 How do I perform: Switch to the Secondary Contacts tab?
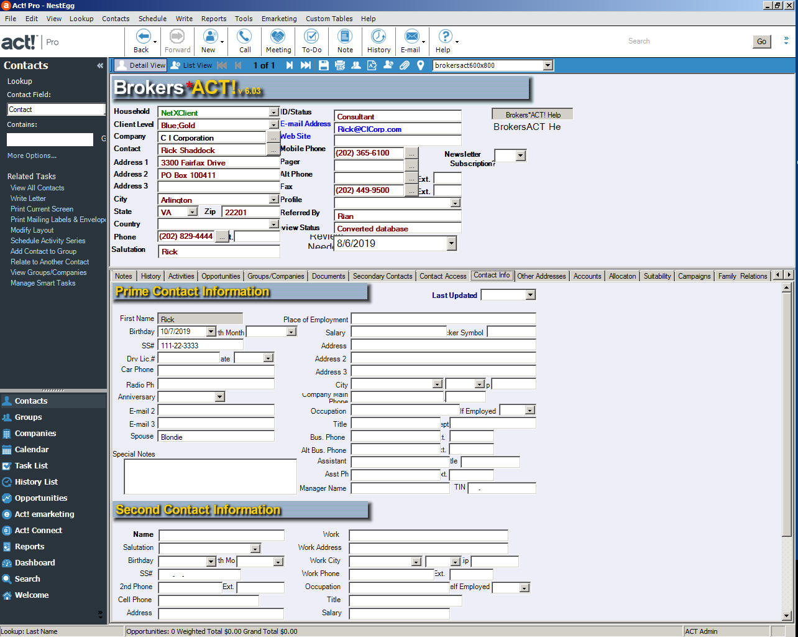tap(382, 276)
